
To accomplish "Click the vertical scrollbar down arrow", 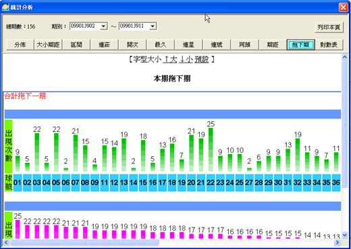I will [344, 235].
